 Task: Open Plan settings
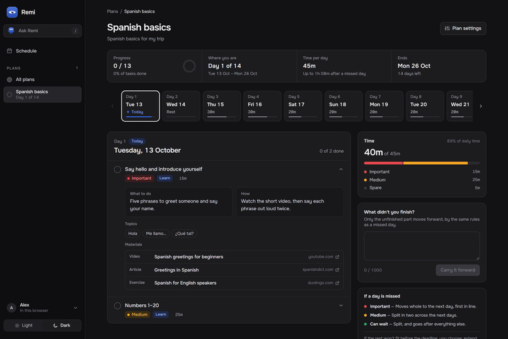pos(463,28)
